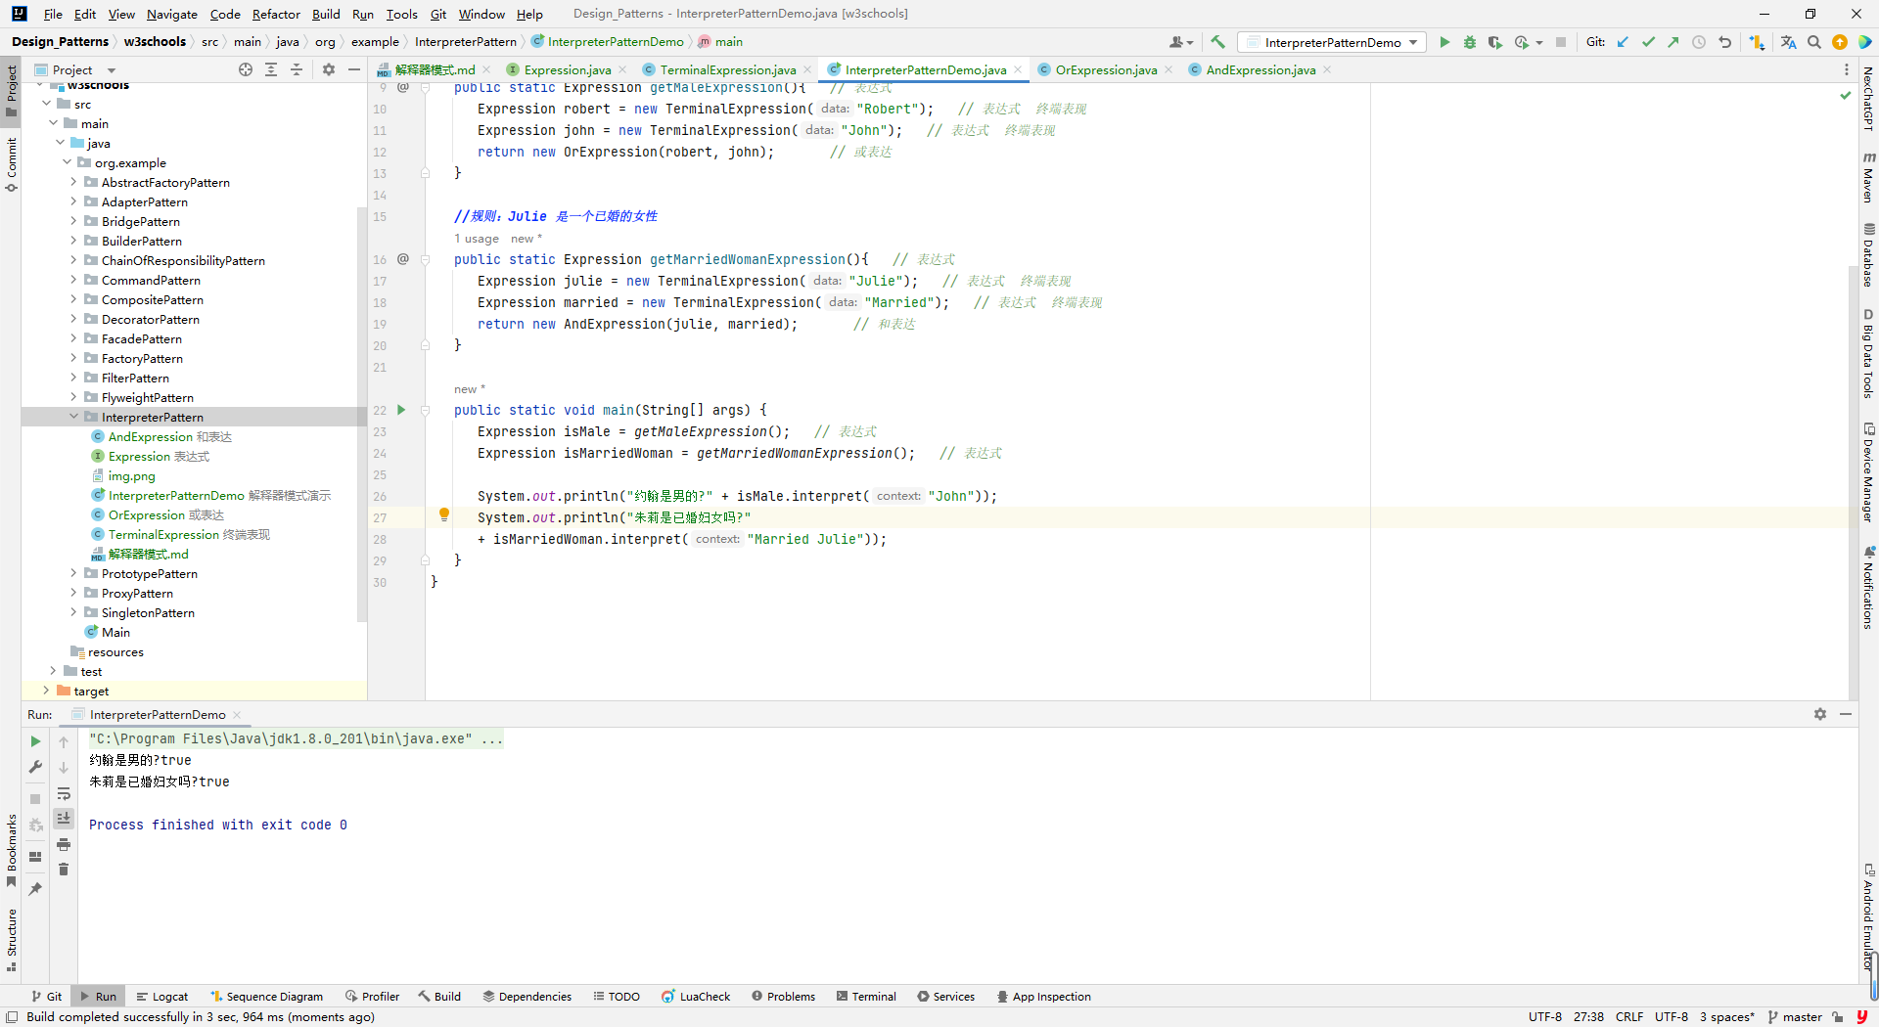Start debugging with the Debug bug icon
This screenshot has height=1027, width=1879.
(x=1469, y=42)
